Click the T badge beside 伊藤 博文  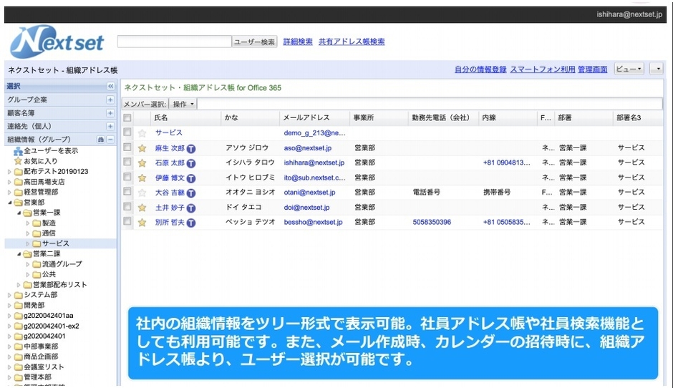(191, 178)
